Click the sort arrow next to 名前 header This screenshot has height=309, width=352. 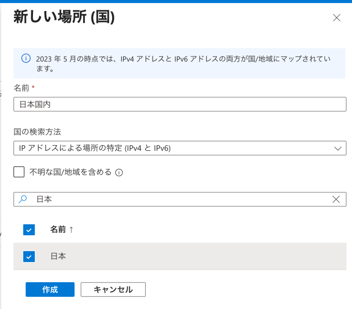coord(71,230)
